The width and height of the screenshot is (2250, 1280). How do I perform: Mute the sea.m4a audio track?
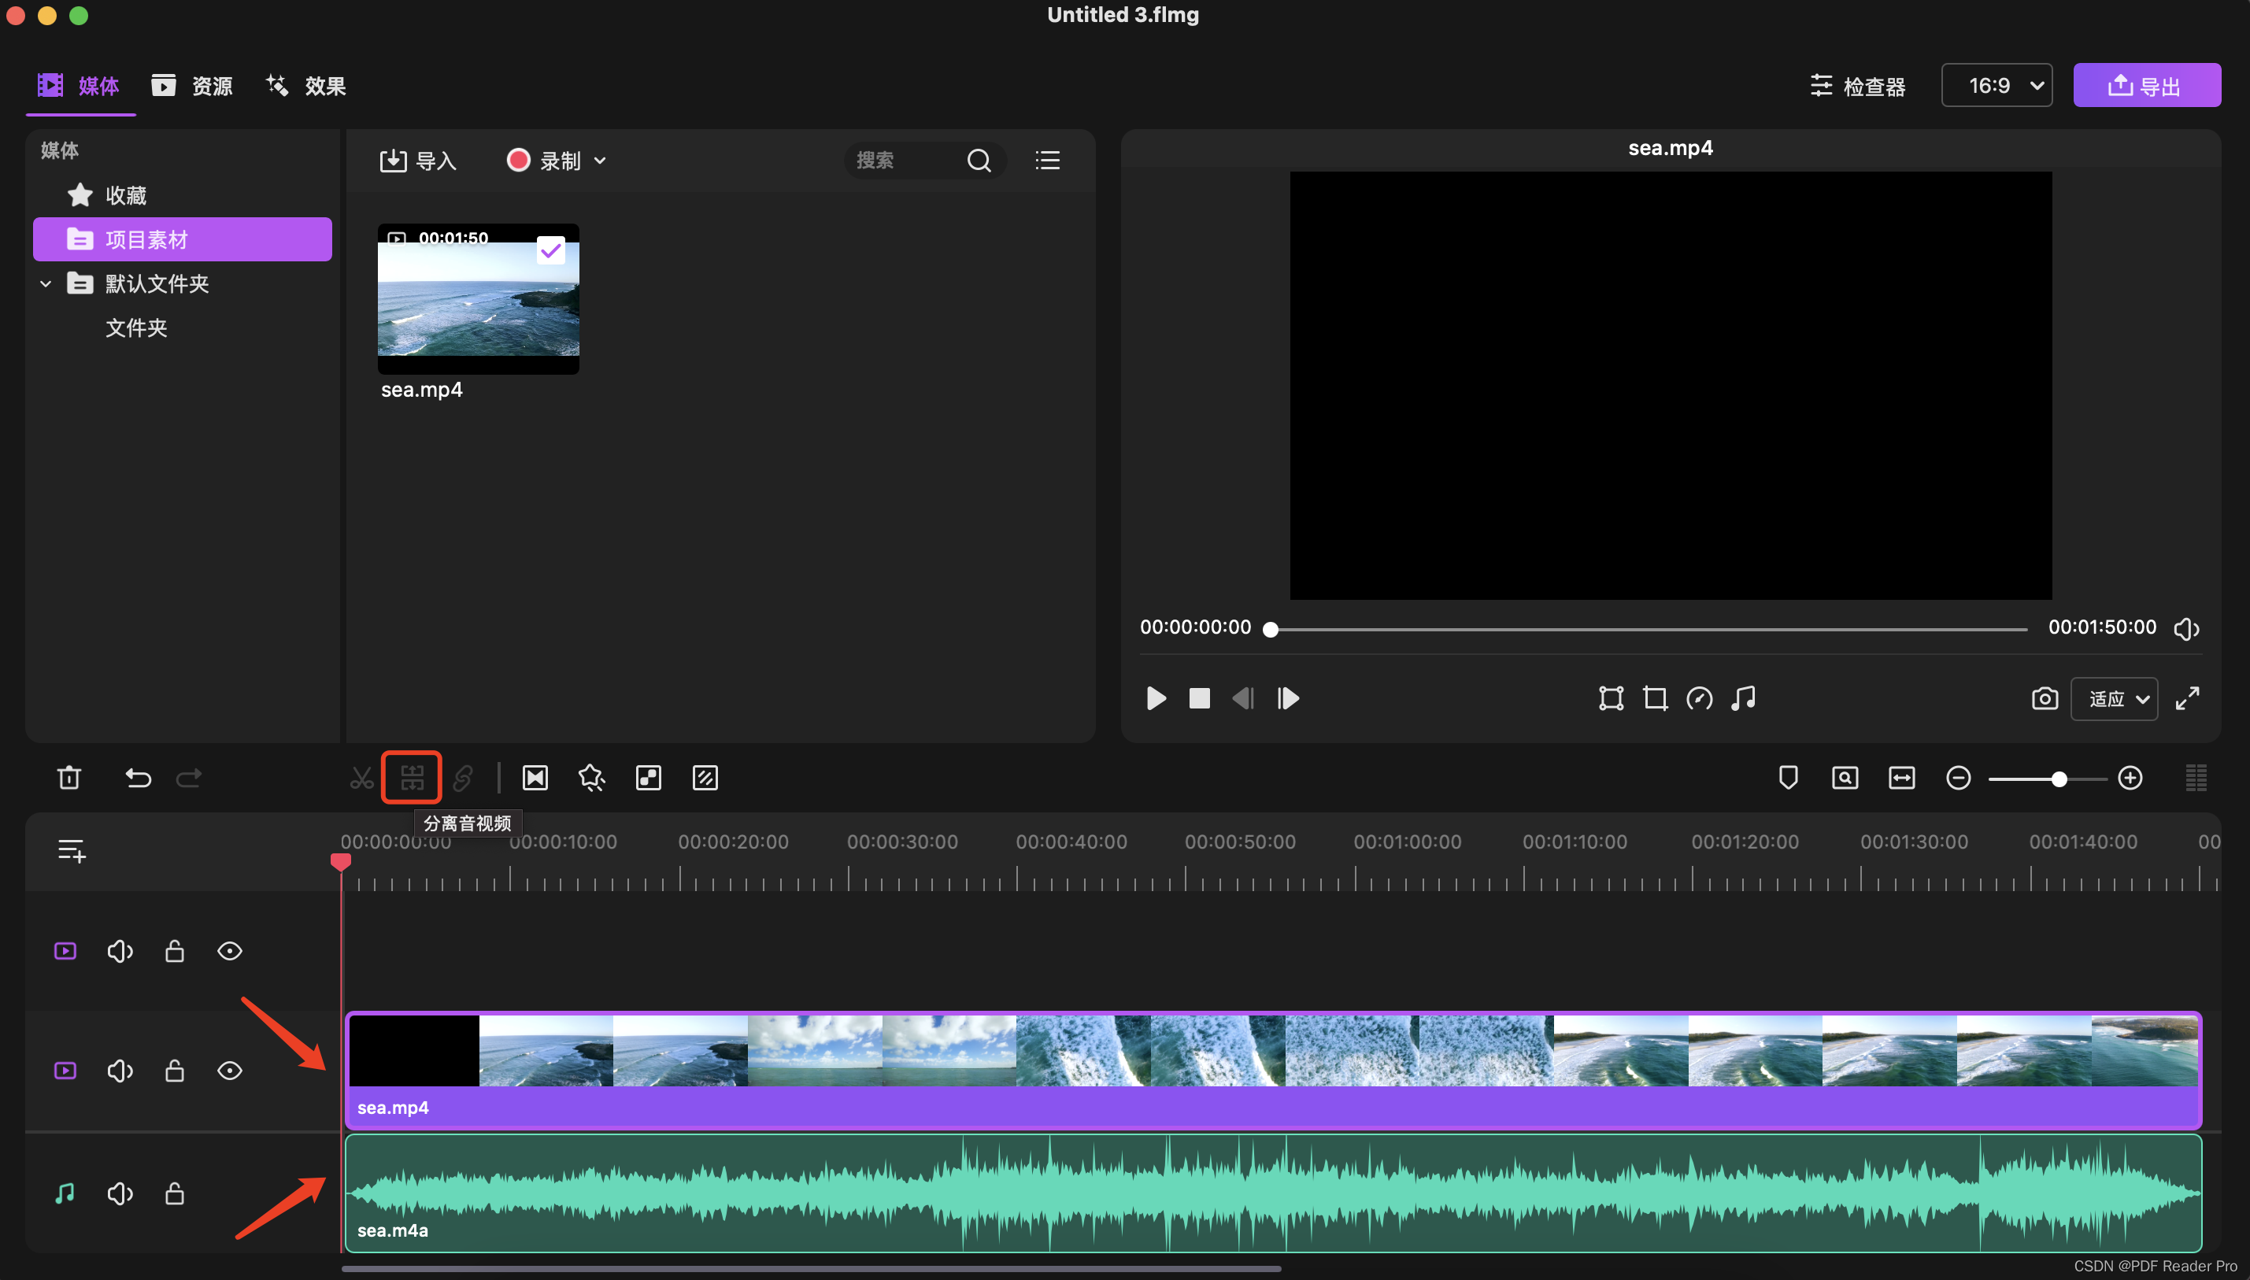point(120,1194)
